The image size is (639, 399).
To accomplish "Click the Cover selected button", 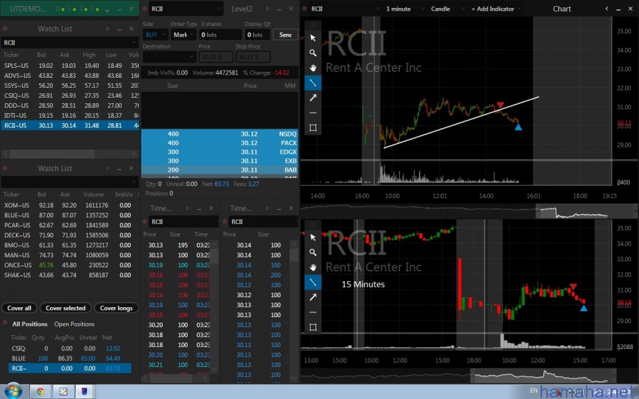I will pos(66,308).
